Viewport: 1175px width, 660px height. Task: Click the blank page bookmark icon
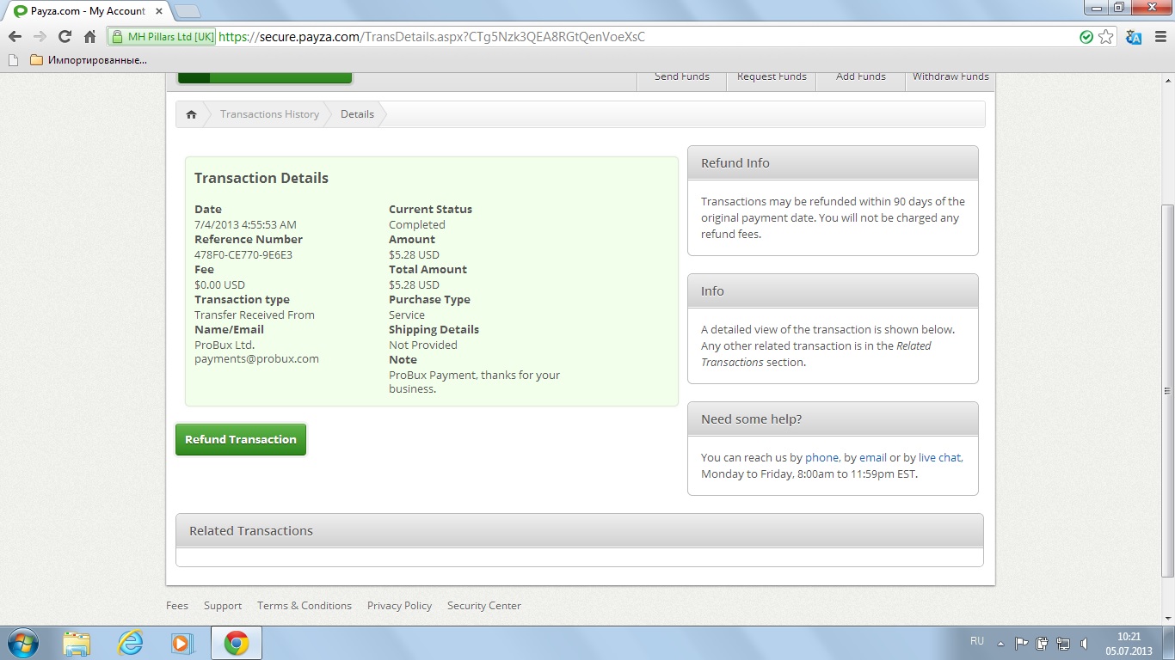pyautogui.click(x=12, y=60)
